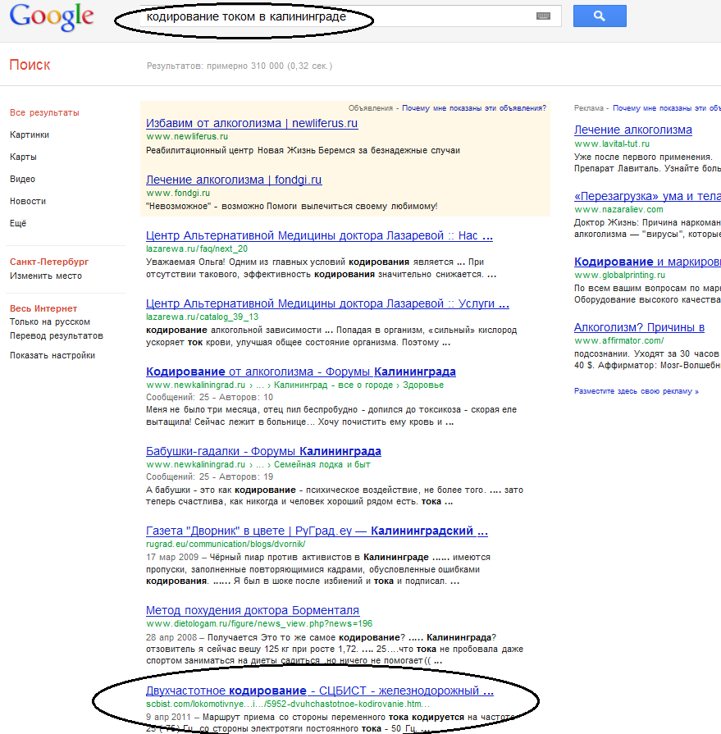Screen dimensions: 721x734
Task: Open the on-screen keyboard icon
Action: [543, 16]
